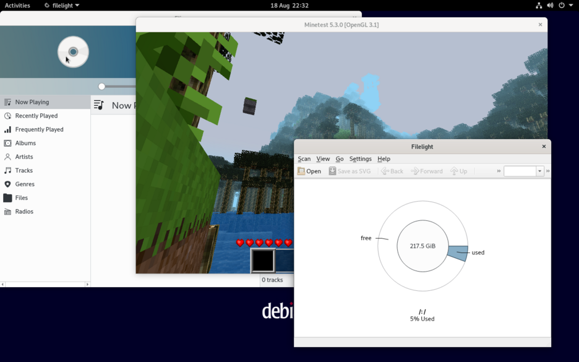Viewport: 579px width, 362px height.
Task: Click the music sidebar's left scroll arrow
Action: coord(2,284)
